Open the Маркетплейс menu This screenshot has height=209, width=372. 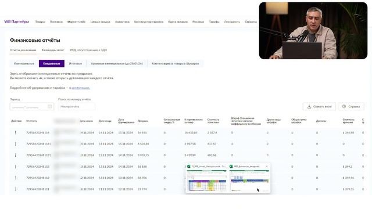(76, 22)
